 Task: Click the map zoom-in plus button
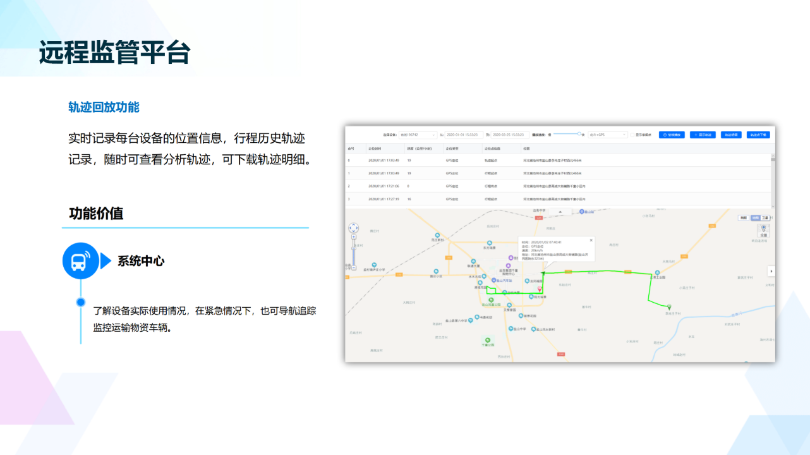[354, 238]
